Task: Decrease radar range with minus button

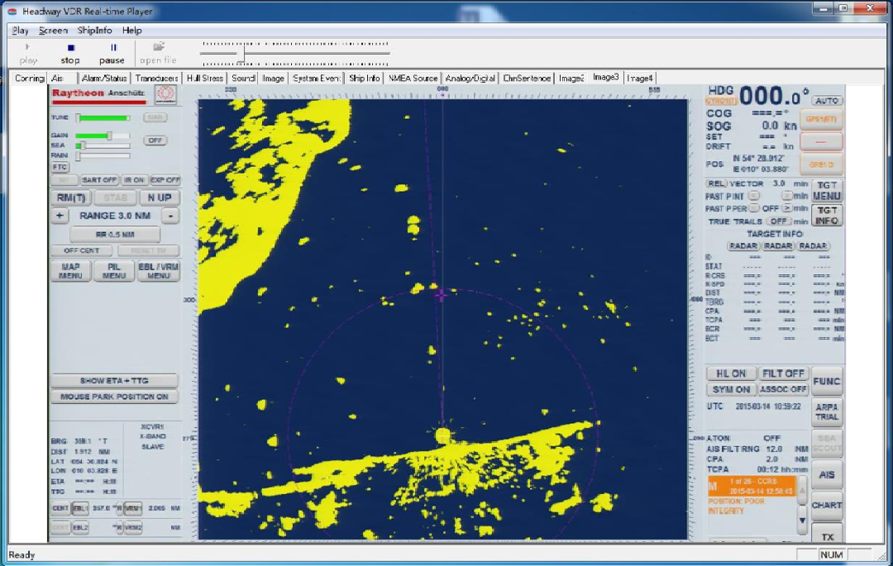Action: coord(170,216)
